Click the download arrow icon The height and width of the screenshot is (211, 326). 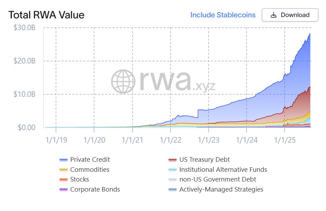[273, 15]
